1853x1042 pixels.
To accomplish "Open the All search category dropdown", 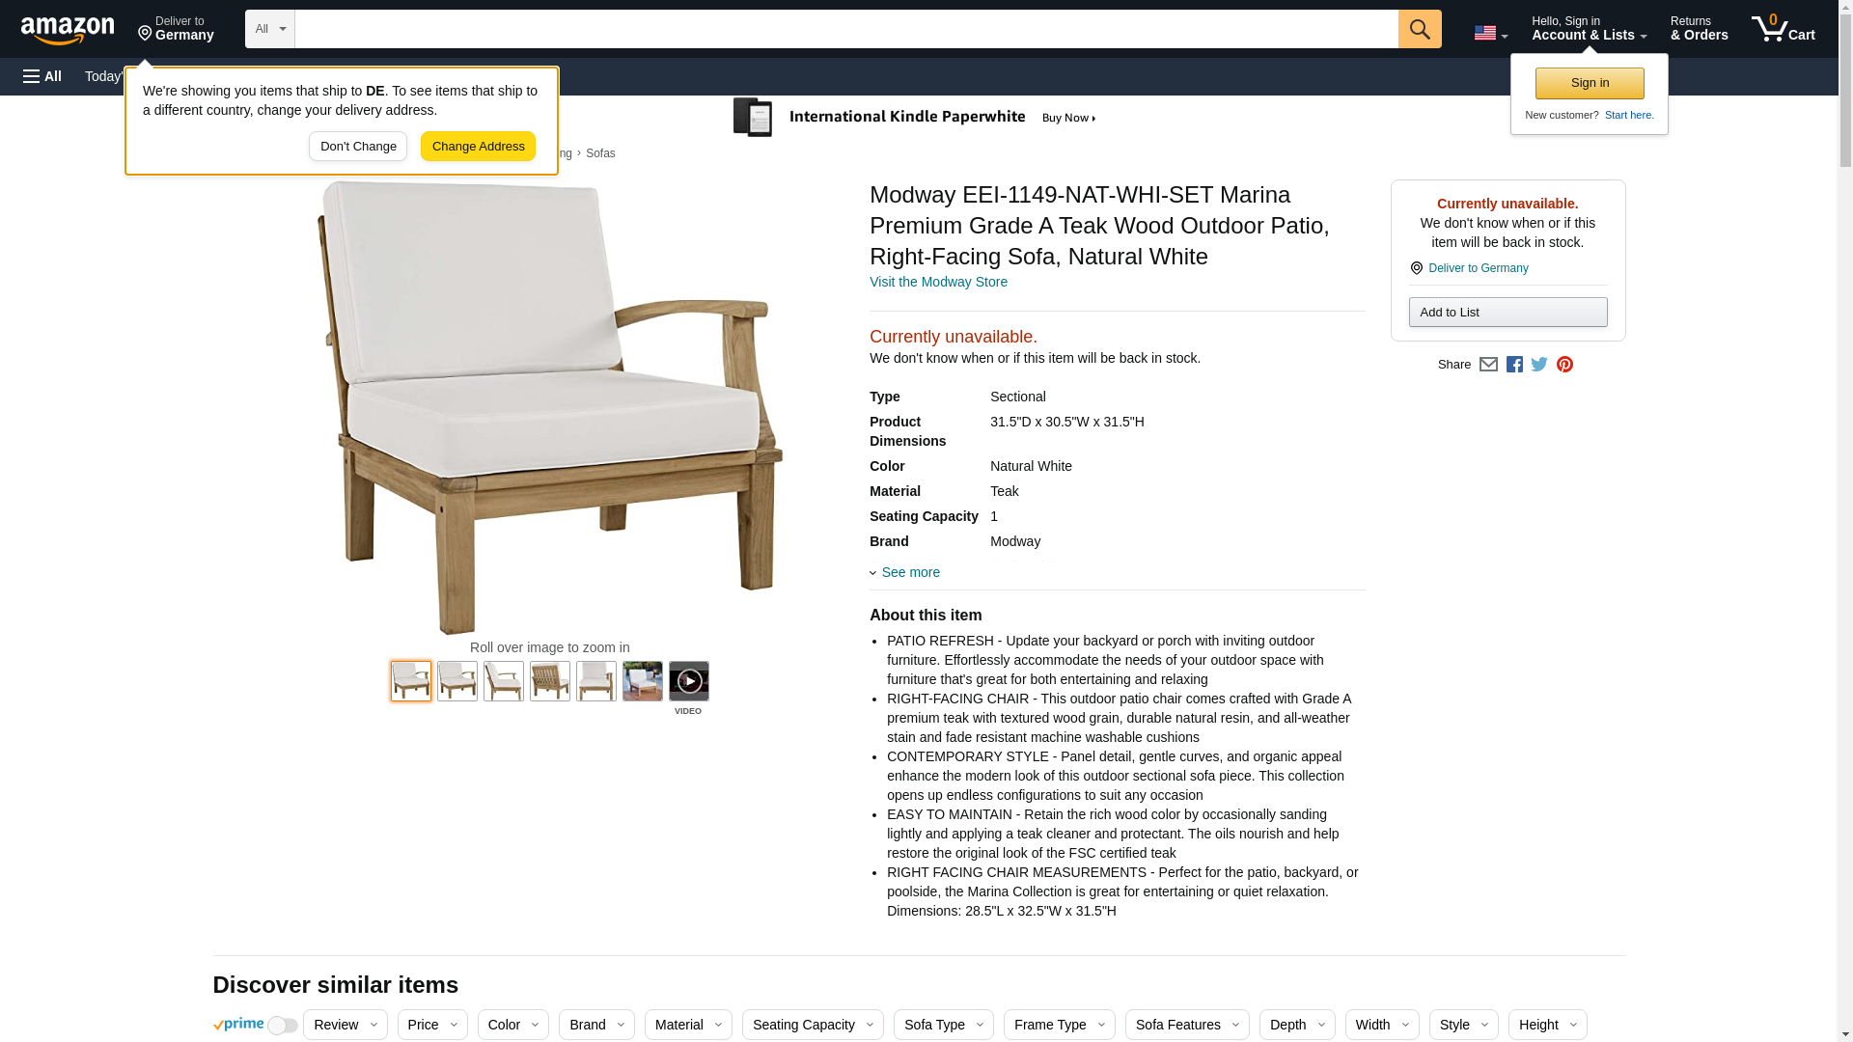I will 269,29.
